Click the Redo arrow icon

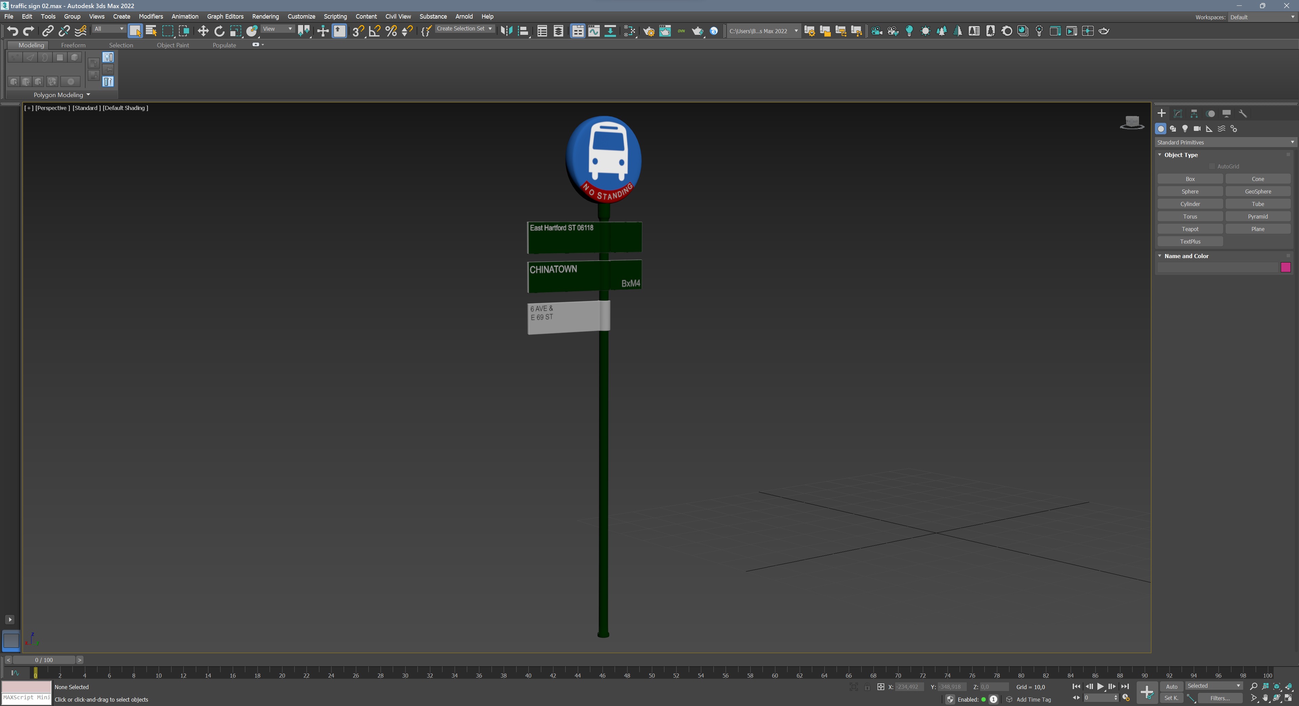pos(29,31)
